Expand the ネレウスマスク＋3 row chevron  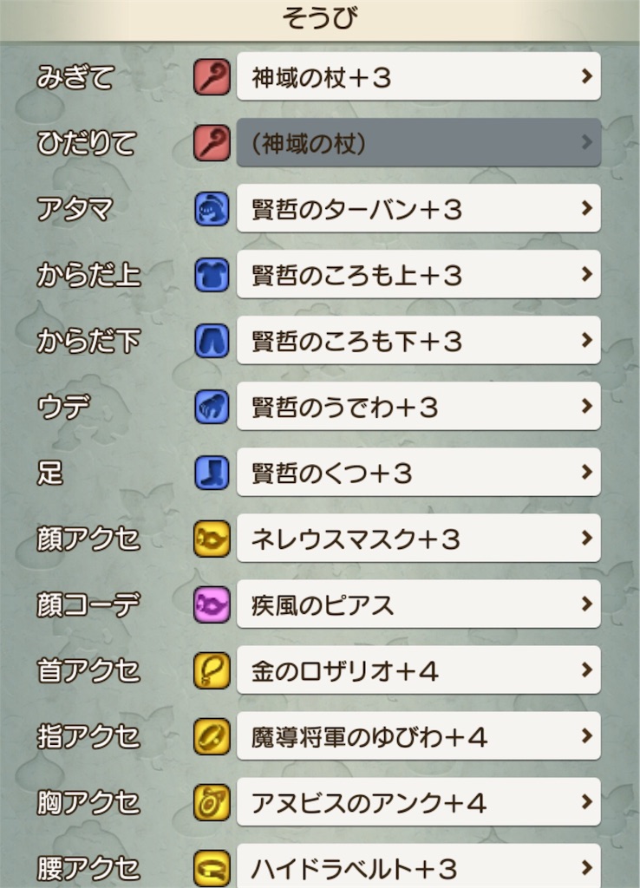click(586, 538)
